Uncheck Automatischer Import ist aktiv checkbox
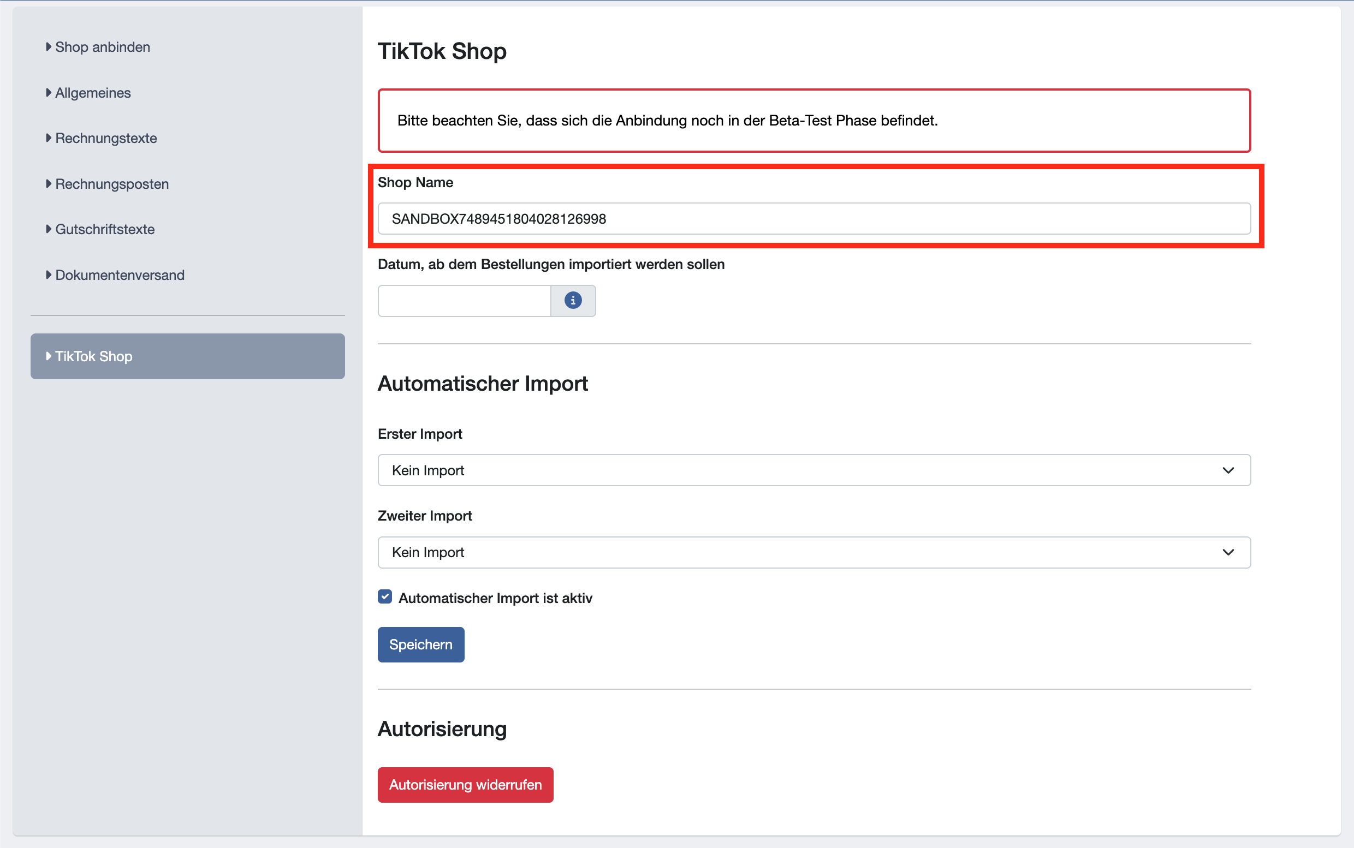This screenshot has width=1354, height=848. click(x=385, y=597)
